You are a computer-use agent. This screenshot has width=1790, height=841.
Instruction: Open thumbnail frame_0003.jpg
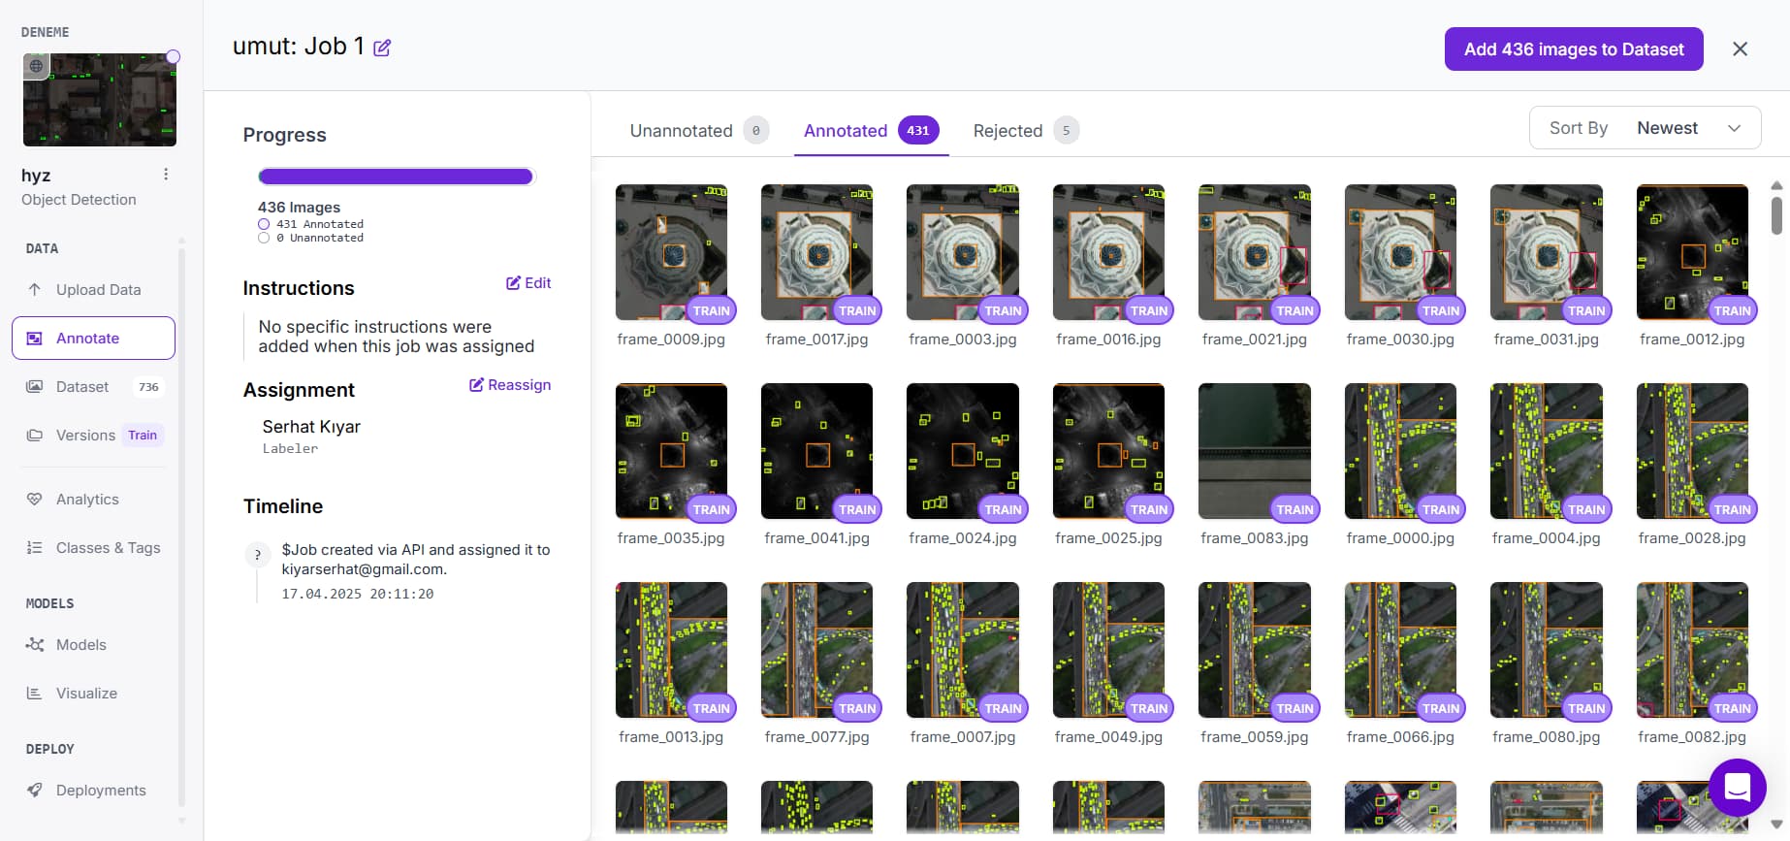[x=963, y=252]
